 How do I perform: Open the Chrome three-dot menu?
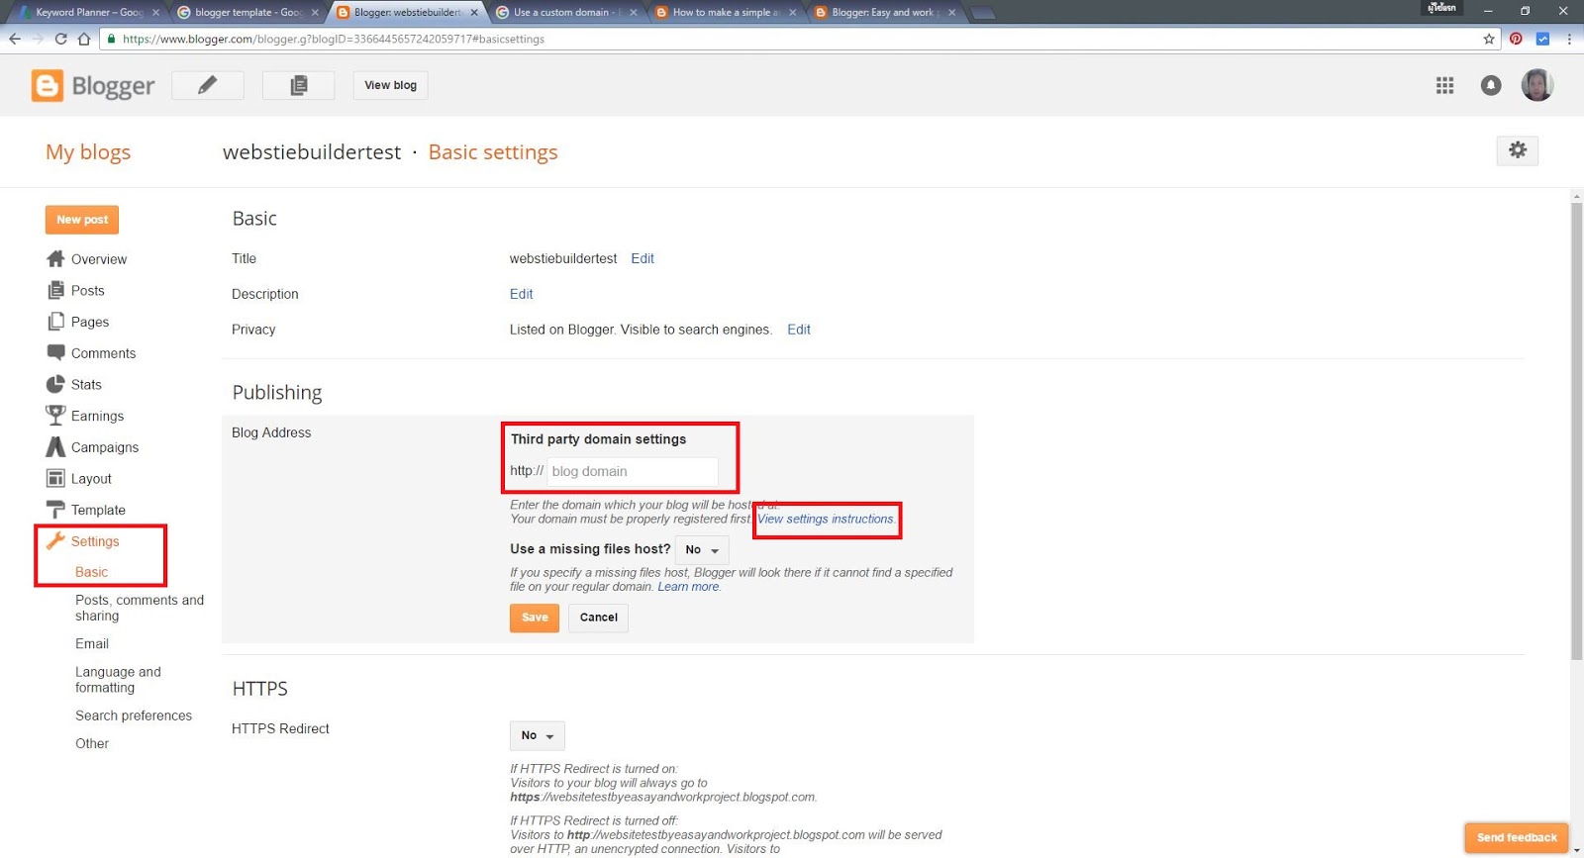point(1569,39)
